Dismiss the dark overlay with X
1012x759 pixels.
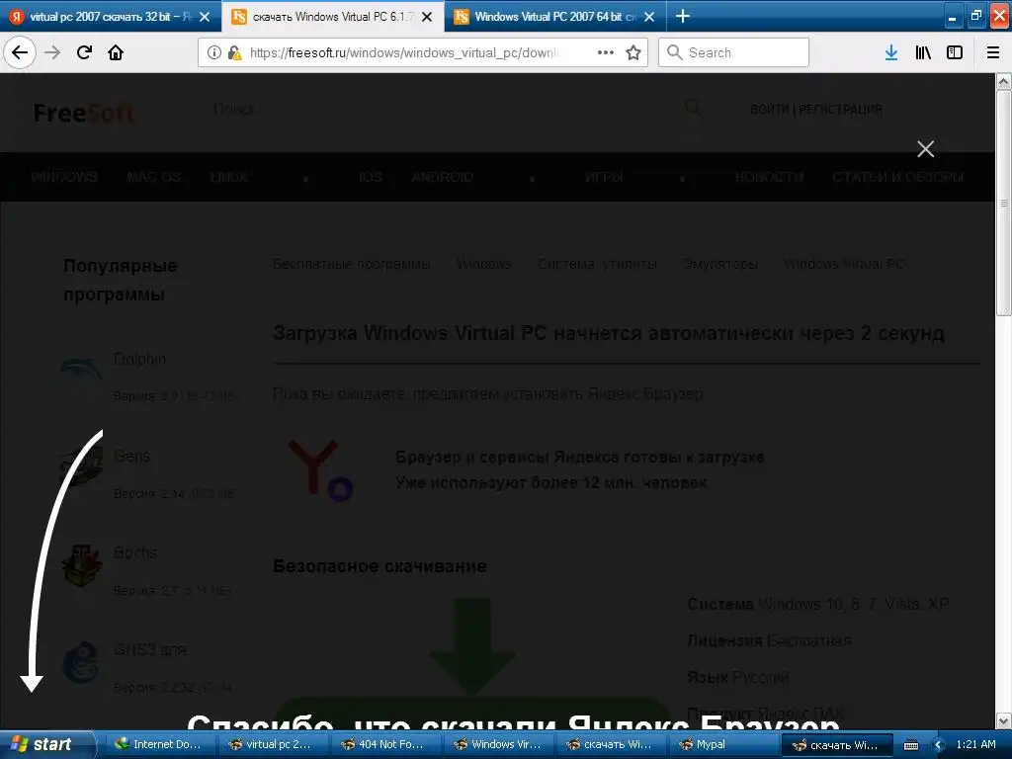coord(925,149)
